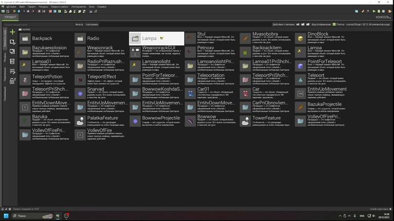The height and width of the screenshot is (221, 394).
Task: Click the taskbar clock and date
Action: point(384,215)
